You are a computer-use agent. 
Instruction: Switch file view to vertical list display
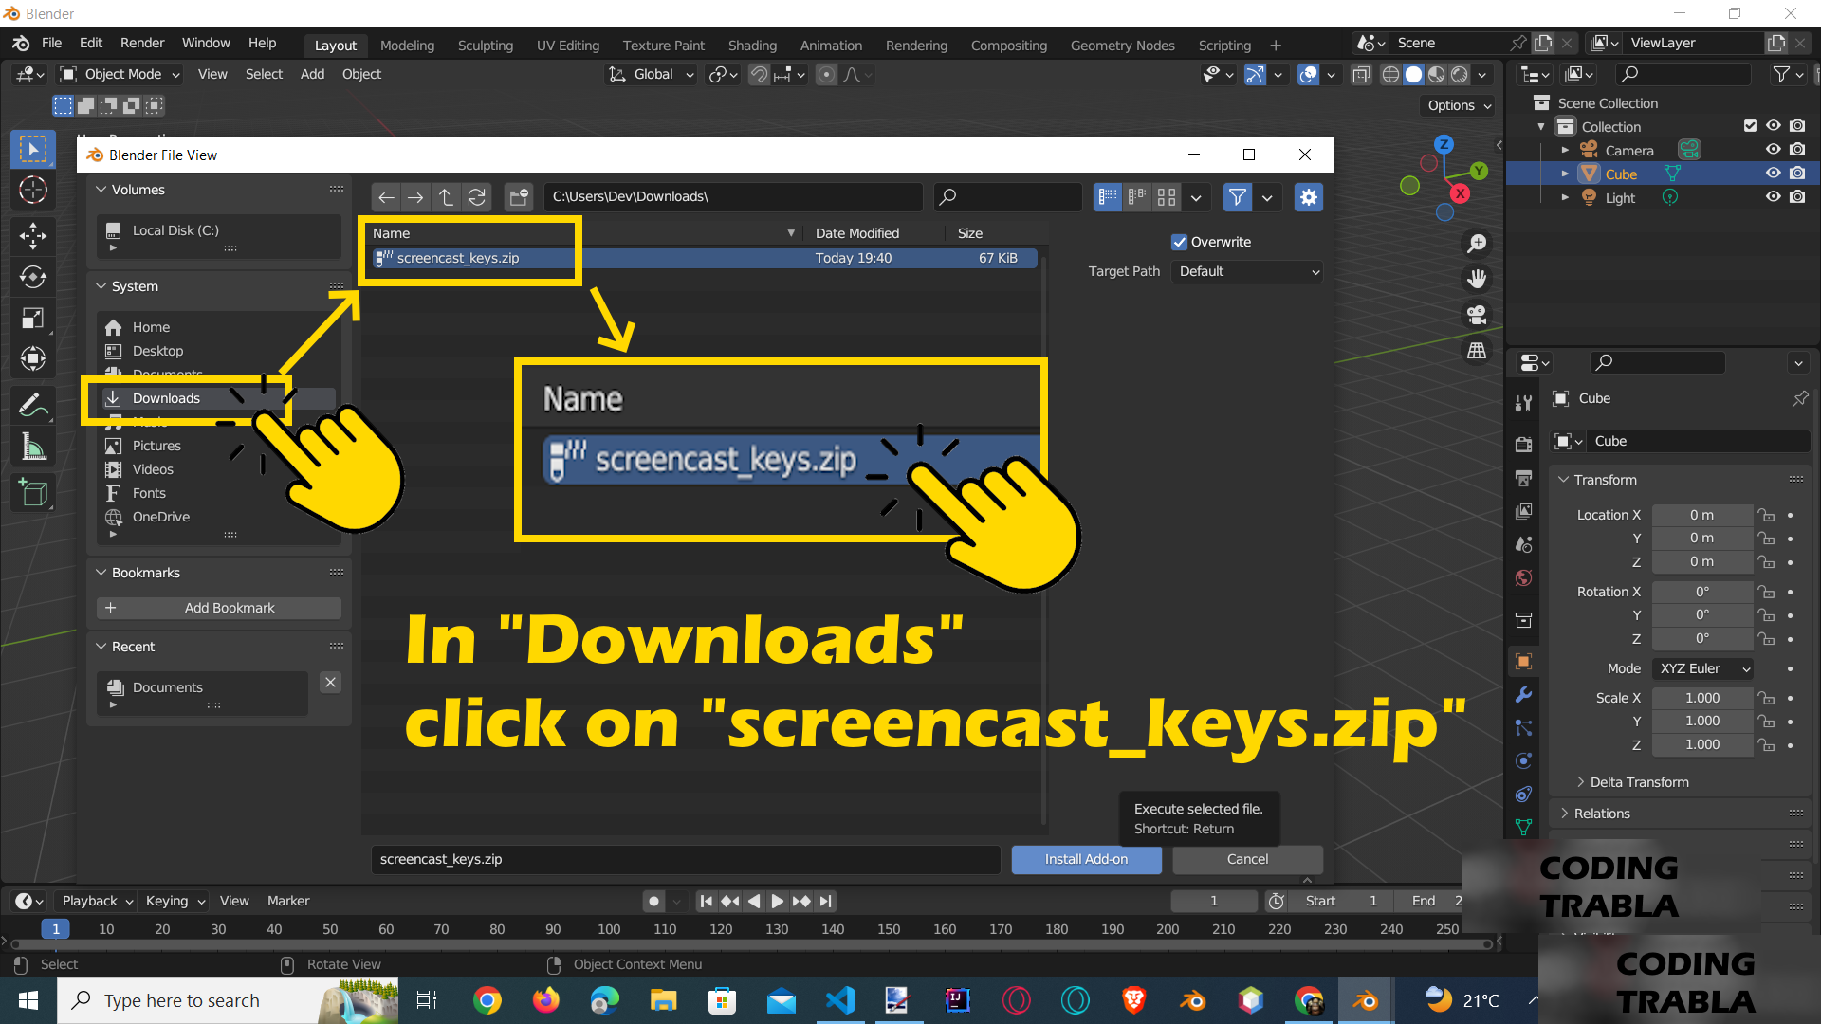pos(1108,197)
